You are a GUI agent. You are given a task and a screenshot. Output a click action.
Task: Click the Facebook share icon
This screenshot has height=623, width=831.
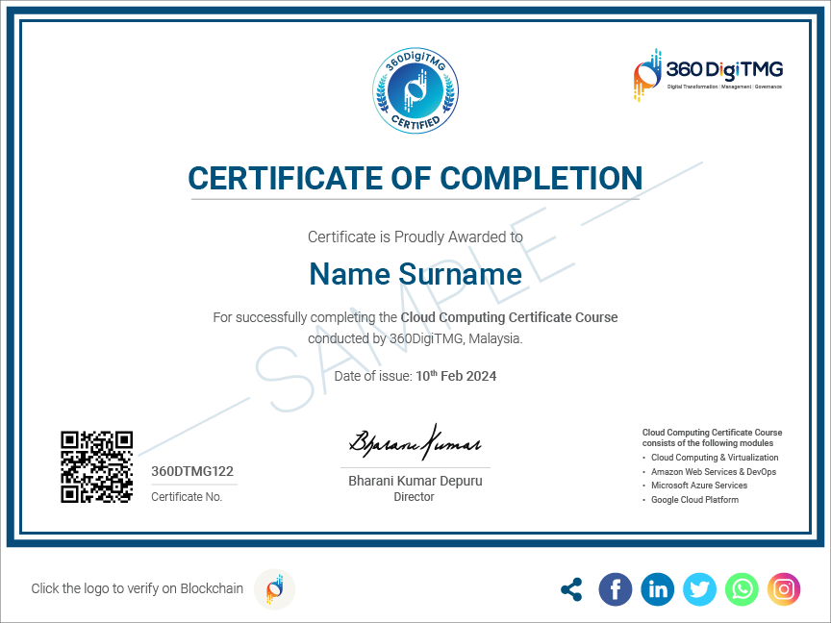[x=615, y=589]
